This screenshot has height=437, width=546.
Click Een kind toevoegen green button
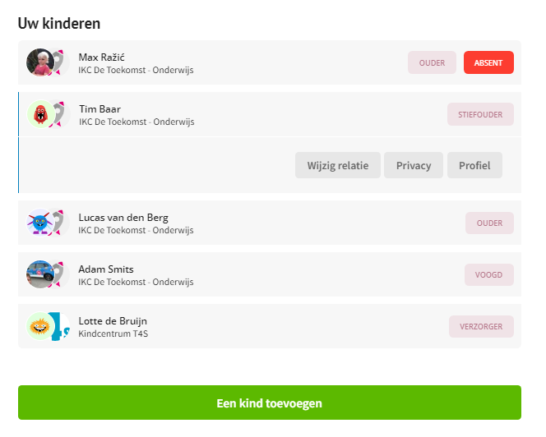[270, 402]
